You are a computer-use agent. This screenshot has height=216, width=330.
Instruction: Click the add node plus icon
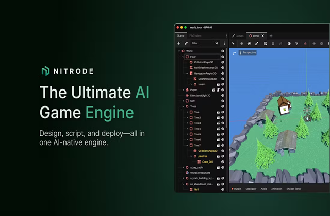[x=179, y=43]
